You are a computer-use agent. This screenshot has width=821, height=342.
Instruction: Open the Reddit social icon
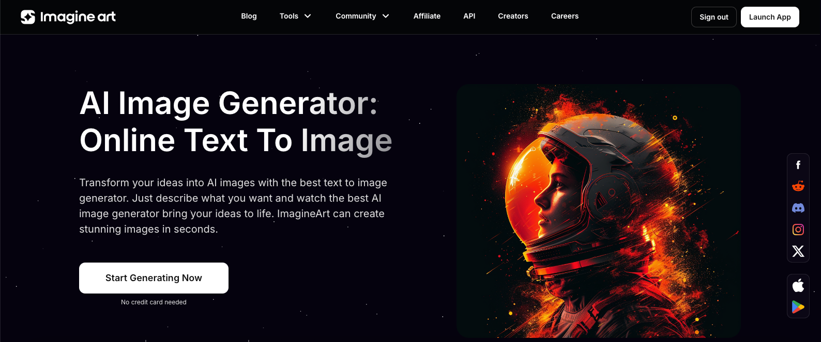click(798, 186)
